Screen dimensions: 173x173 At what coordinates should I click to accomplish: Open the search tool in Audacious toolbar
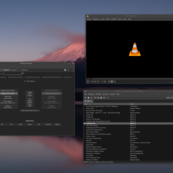pos(86,98)
